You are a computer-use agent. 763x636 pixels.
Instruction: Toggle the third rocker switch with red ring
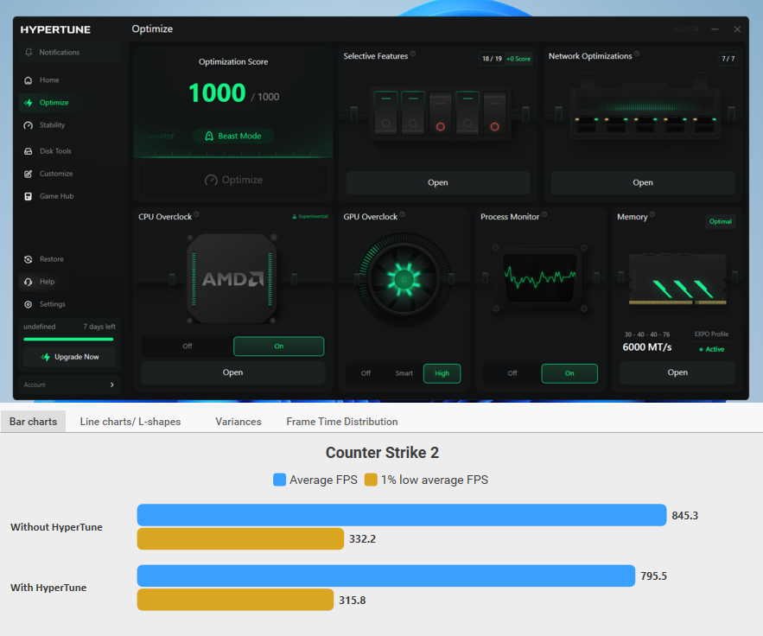(441, 113)
